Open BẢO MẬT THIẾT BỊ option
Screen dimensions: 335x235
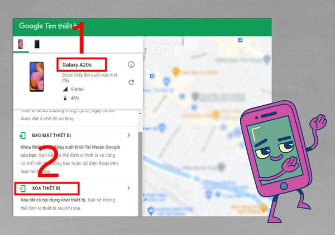point(75,135)
